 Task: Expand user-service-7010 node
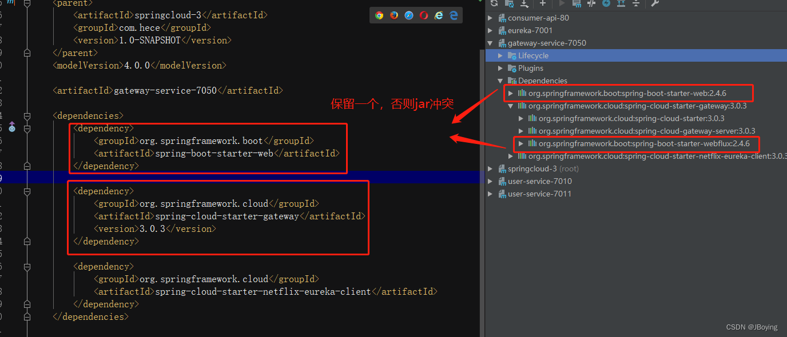[x=490, y=181]
